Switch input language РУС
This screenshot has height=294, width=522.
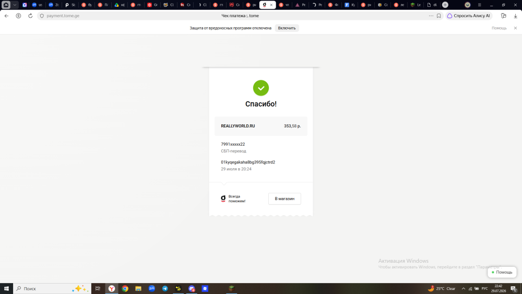coord(485,288)
